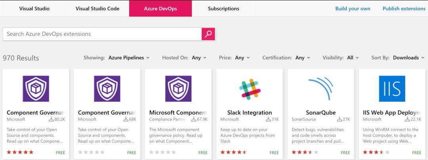
Task: Click the 80.2K Component Governance shield icon
Action: [x=36, y=89]
